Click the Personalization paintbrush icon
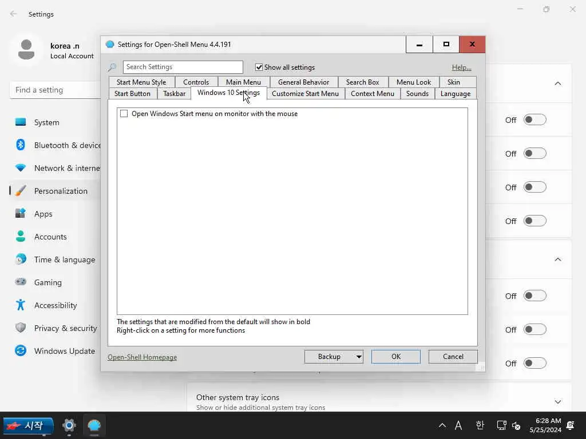Viewport: 586px width, 439px height. click(x=21, y=191)
